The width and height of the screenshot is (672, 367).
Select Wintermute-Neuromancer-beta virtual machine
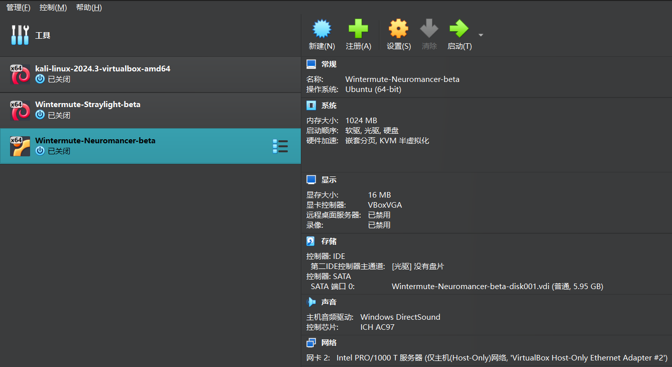point(95,141)
